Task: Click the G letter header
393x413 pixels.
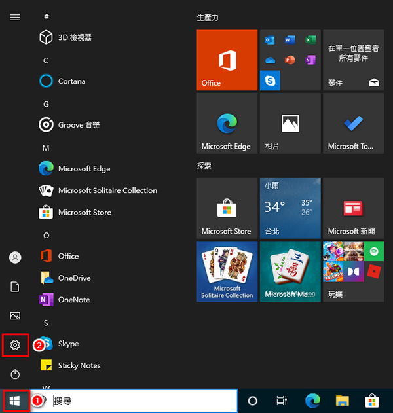Action: pos(46,104)
